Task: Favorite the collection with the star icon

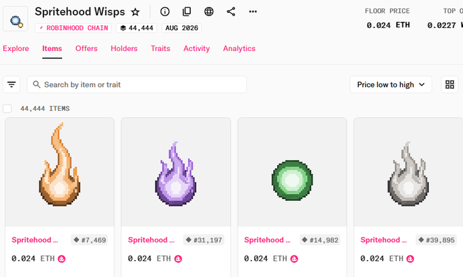Action: pyautogui.click(x=135, y=12)
